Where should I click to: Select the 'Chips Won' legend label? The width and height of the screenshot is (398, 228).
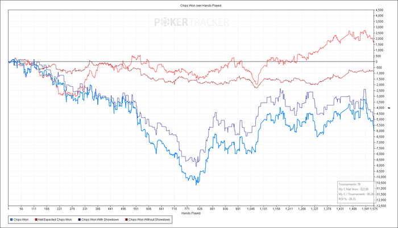click(x=21, y=219)
